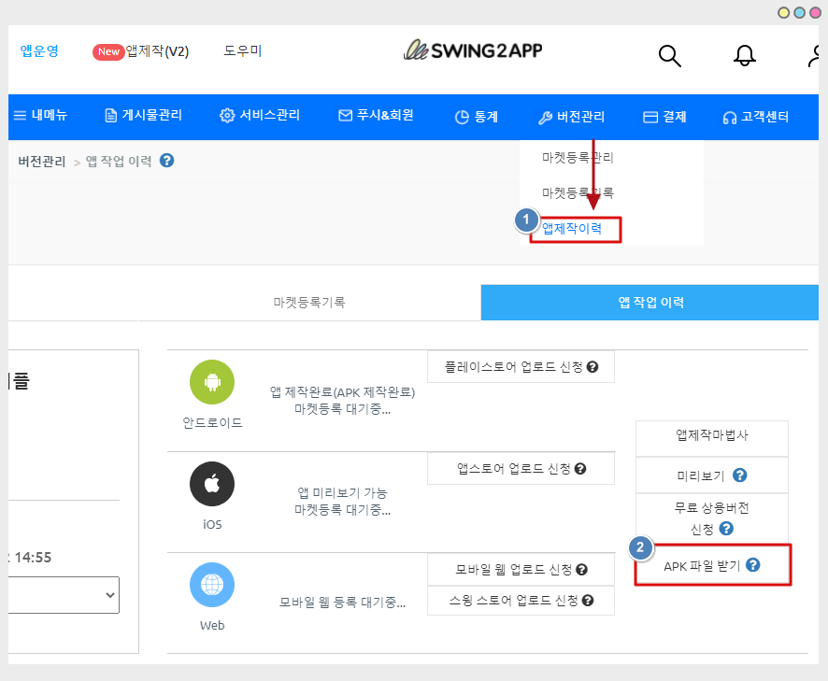
Task: Expand the dropdown select box at left
Action: 64,595
